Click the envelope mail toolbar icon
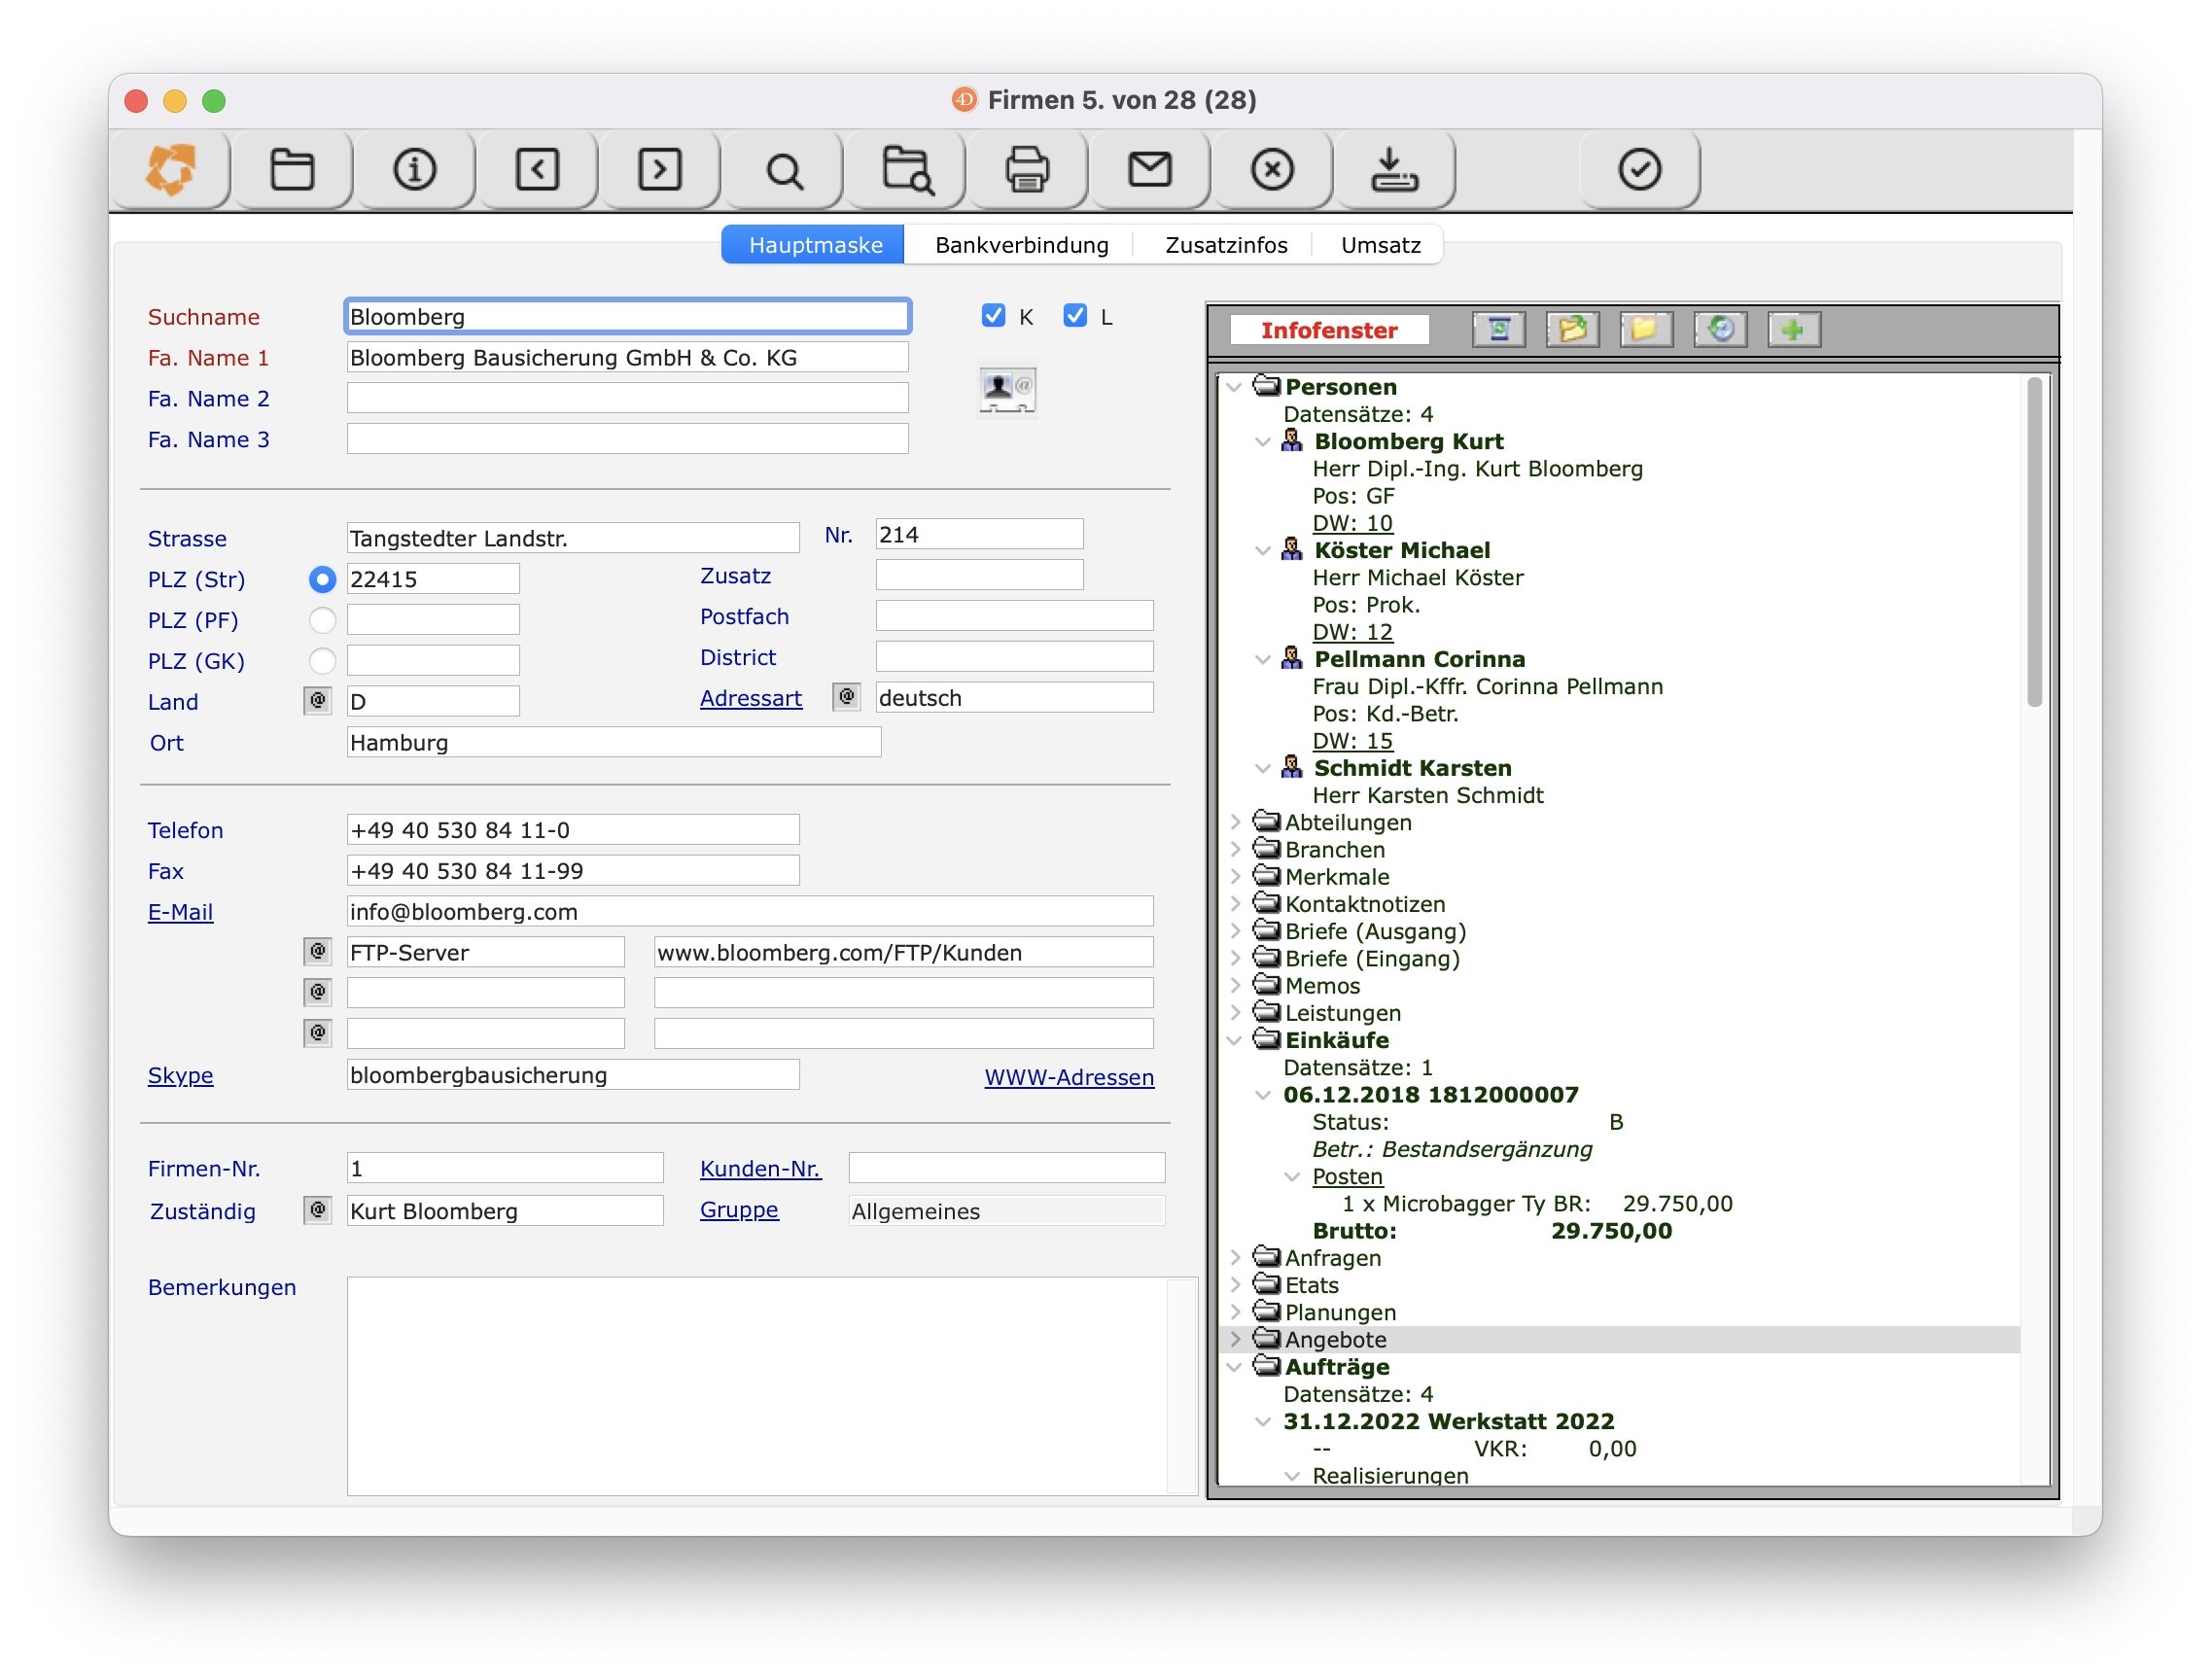Viewport: 2211px width, 1680px height. tap(1149, 169)
